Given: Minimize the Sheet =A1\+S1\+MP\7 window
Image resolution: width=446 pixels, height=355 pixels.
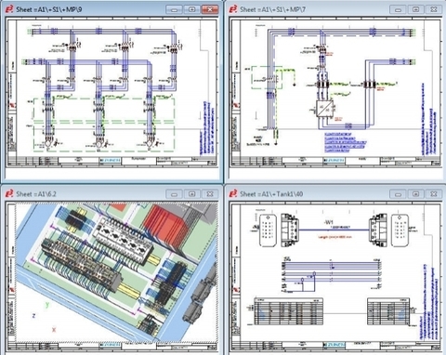Looking at the screenshot, I should pyautogui.click(x=398, y=9).
